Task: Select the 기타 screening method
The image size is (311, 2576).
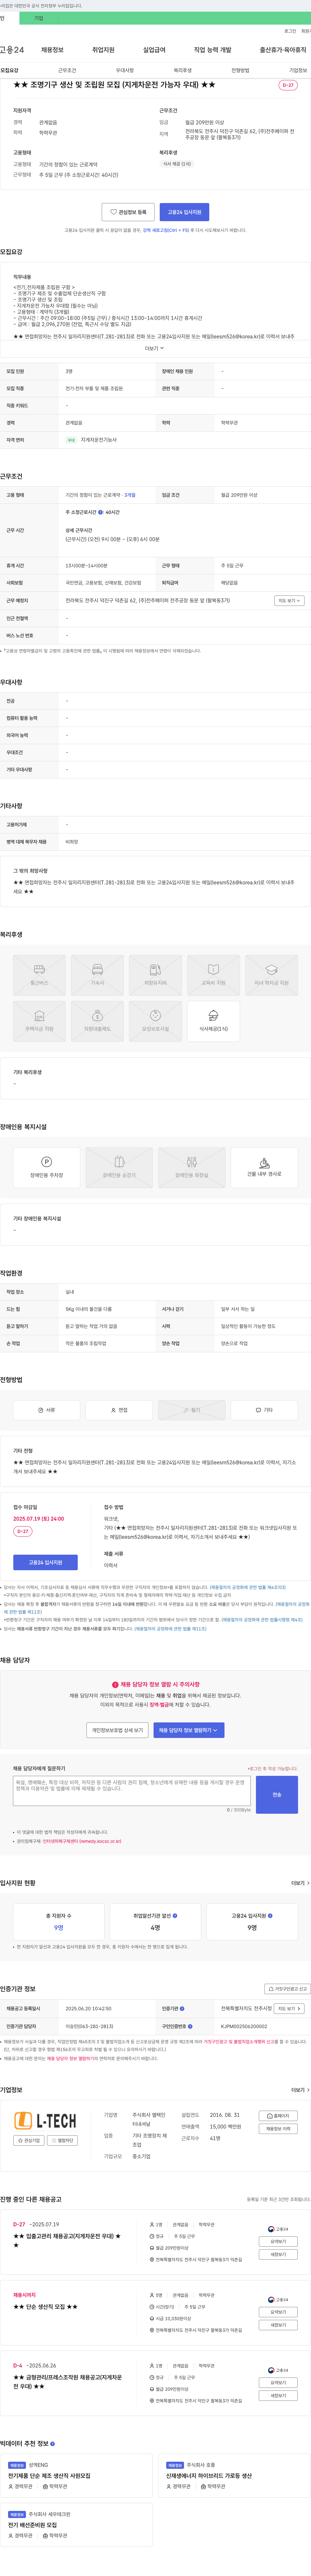Action: point(264,1410)
